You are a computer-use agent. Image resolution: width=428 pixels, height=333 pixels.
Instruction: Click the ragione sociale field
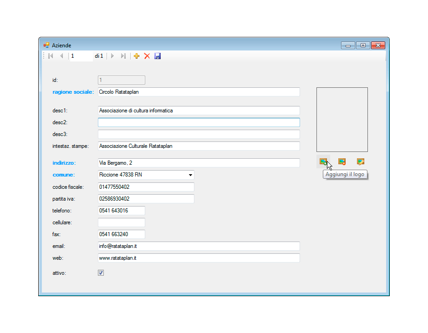(x=199, y=92)
